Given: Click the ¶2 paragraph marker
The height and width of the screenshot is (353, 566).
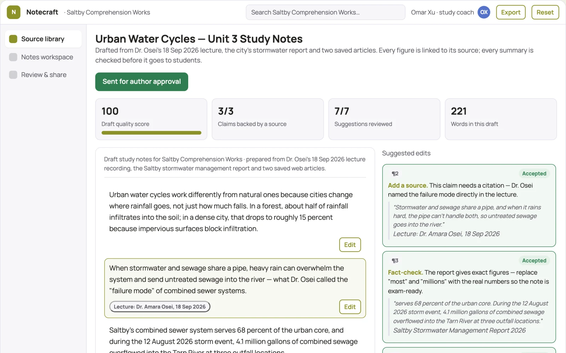Looking at the screenshot, I should click(395, 173).
